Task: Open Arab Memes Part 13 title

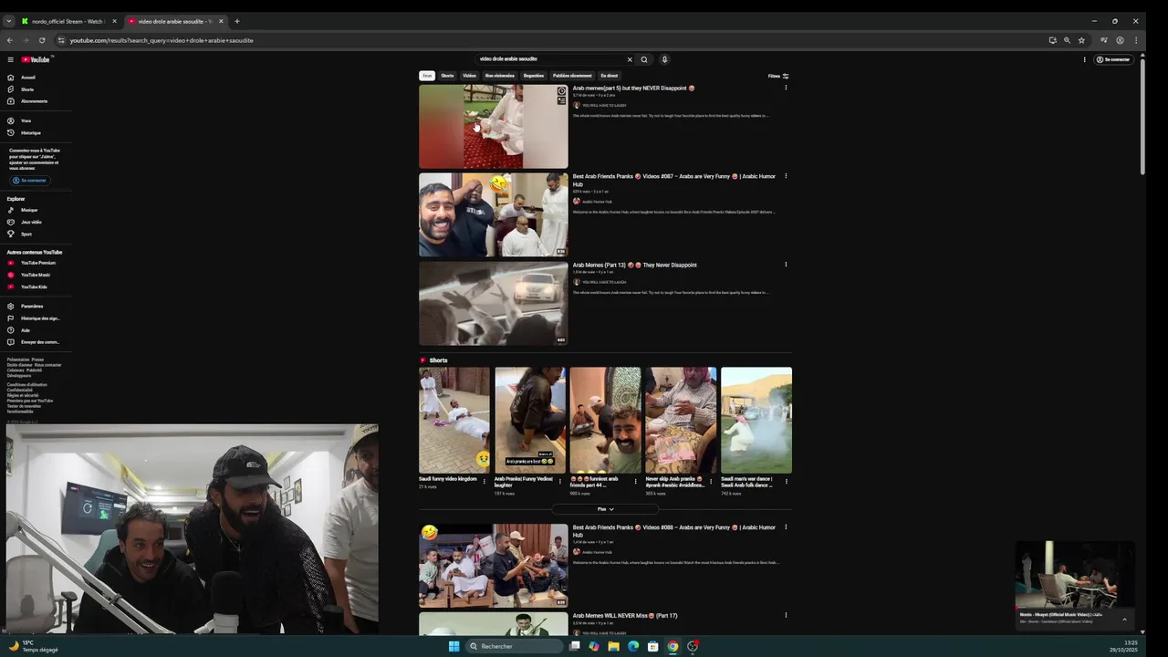Action: click(x=634, y=265)
